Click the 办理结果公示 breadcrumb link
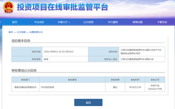 click(x=36, y=32)
